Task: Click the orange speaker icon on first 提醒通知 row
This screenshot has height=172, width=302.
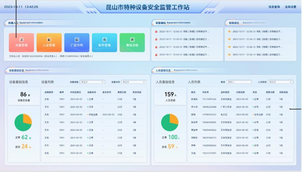Action: pos(230,32)
